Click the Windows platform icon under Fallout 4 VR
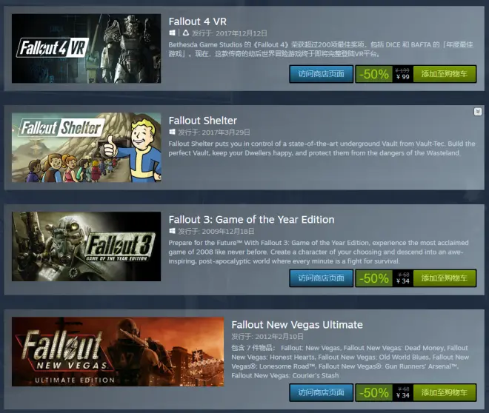 click(x=172, y=33)
